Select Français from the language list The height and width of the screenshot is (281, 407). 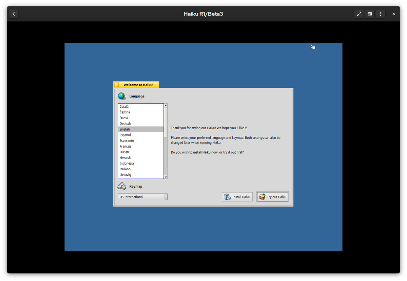coord(125,146)
